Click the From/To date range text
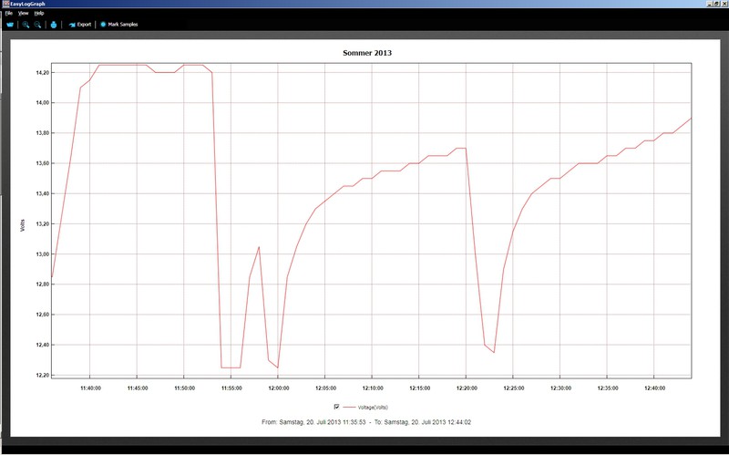The image size is (729, 455). click(x=368, y=422)
